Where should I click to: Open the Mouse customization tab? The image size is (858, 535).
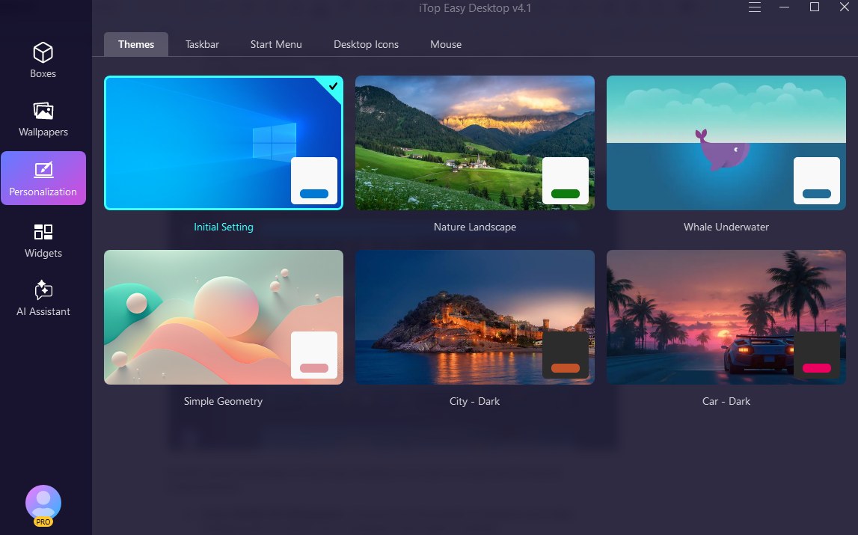(x=445, y=44)
